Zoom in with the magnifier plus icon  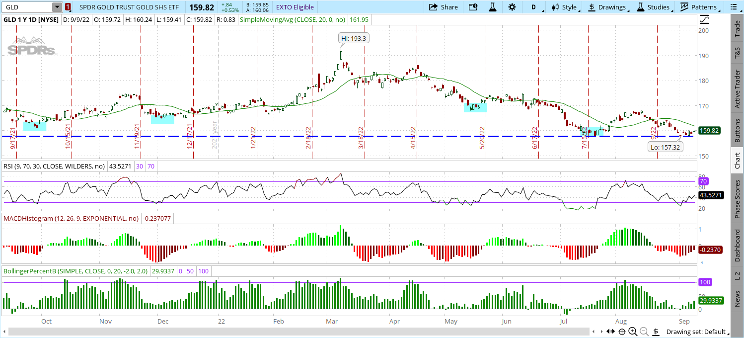[x=633, y=332]
